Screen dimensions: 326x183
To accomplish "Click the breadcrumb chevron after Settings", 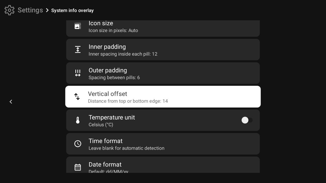I will (x=47, y=10).
